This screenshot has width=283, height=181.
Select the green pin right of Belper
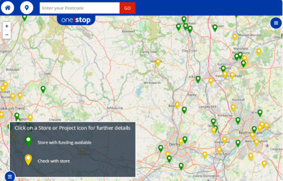pos(184,110)
